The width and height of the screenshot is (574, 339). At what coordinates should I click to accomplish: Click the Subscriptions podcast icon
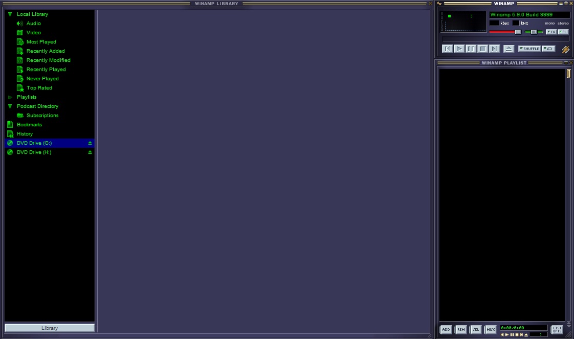pos(20,115)
